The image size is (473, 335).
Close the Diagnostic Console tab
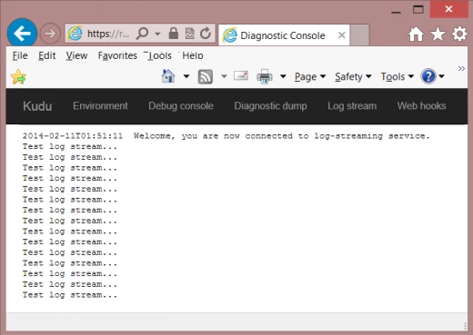click(342, 35)
